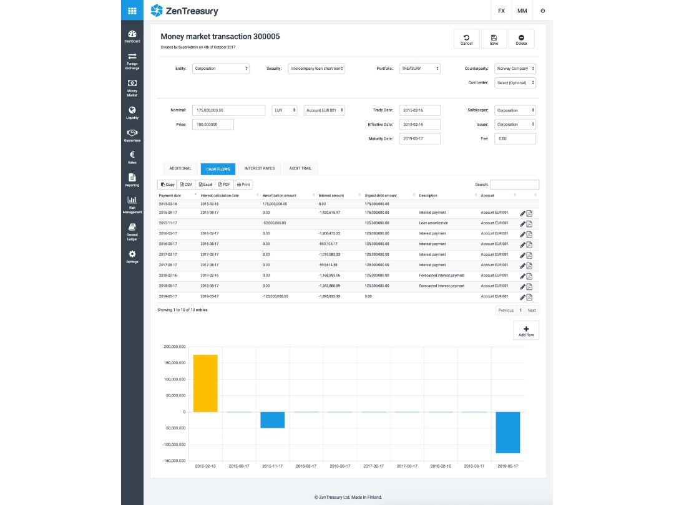
Task: Expand the Entity dropdown
Action: [221, 69]
